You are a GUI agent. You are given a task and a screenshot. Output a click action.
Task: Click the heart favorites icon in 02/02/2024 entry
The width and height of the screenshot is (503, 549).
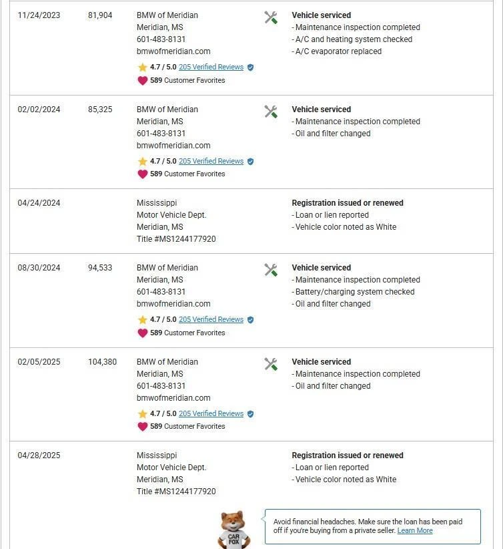[x=142, y=174]
